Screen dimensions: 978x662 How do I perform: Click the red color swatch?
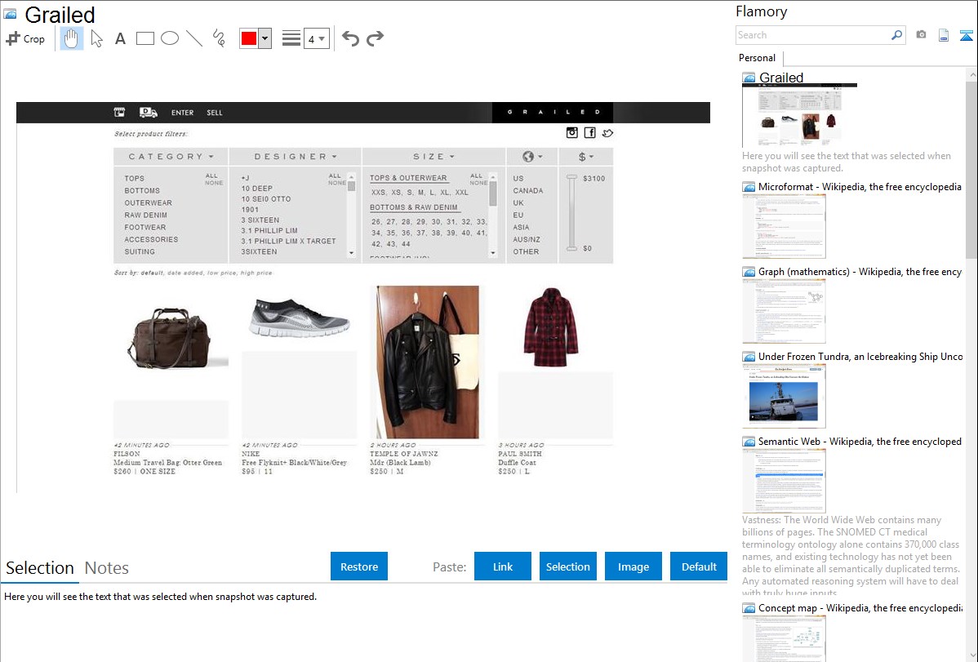(x=249, y=38)
